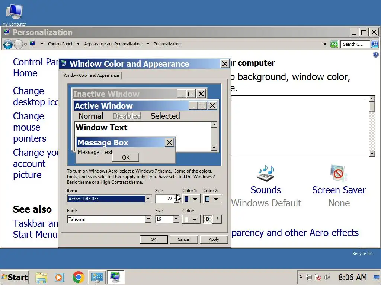Click the white font Color swatch
Image resolution: width=381 pixels, height=285 pixels.
186,219
